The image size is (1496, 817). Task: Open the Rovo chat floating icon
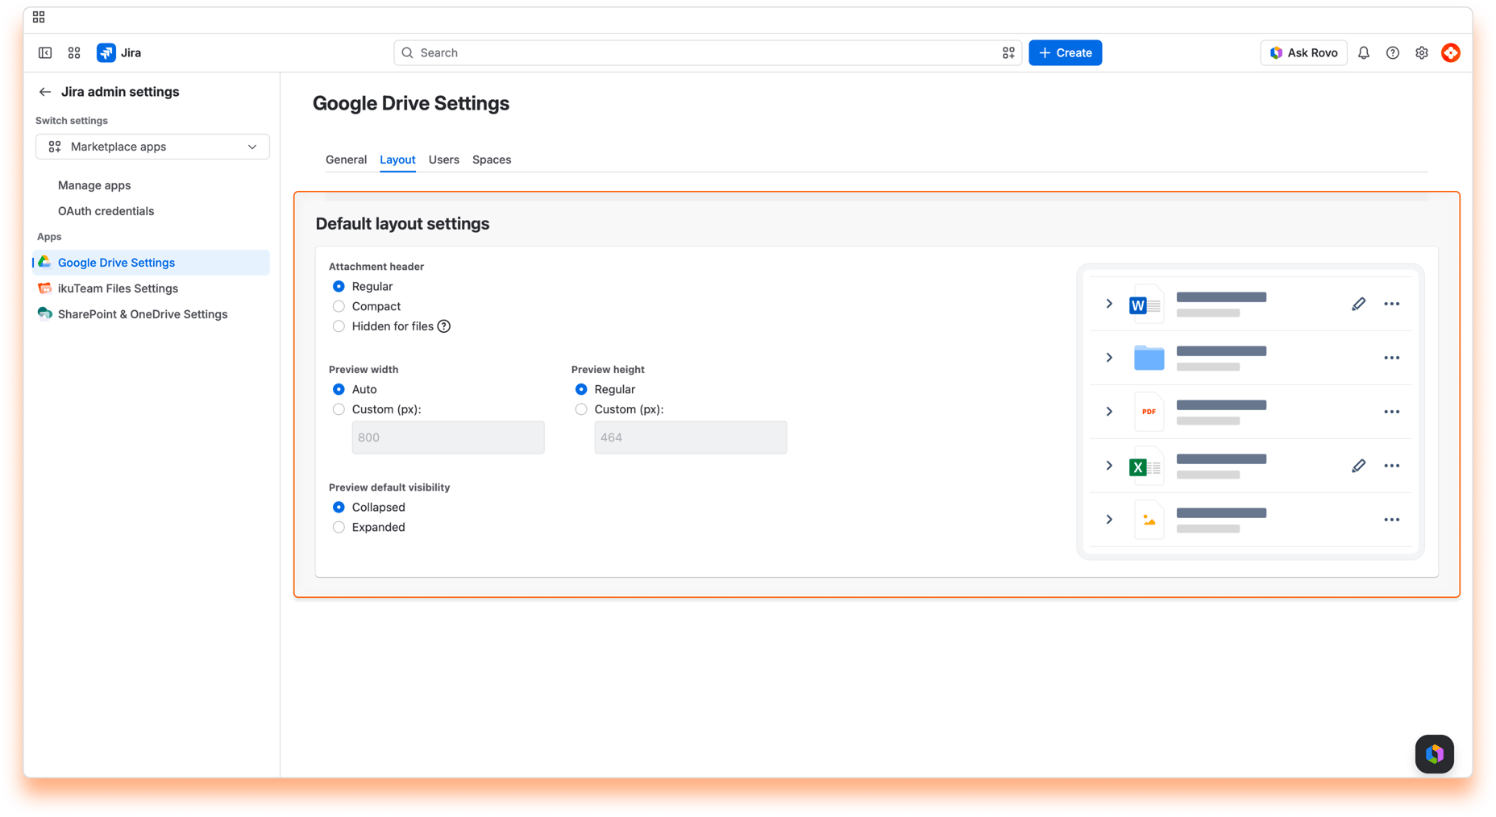coord(1435,754)
